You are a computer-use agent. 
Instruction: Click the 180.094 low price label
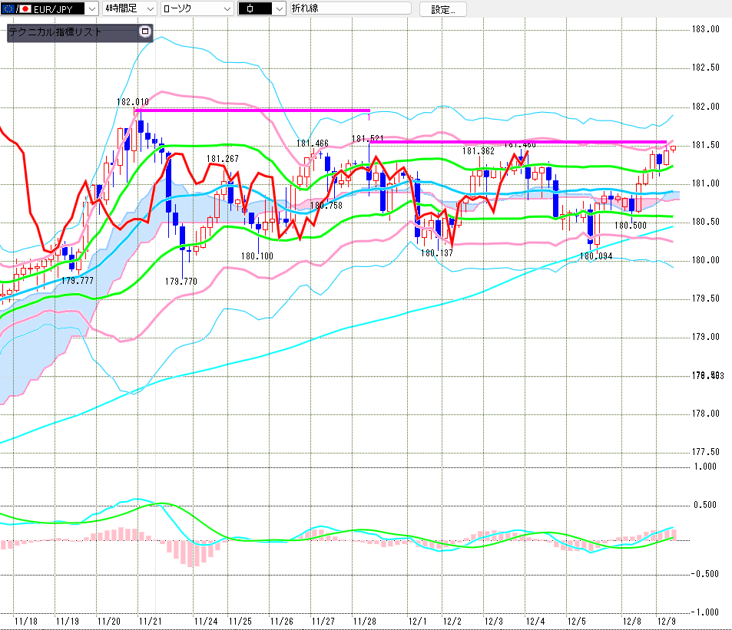pyautogui.click(x=595, y=256)
